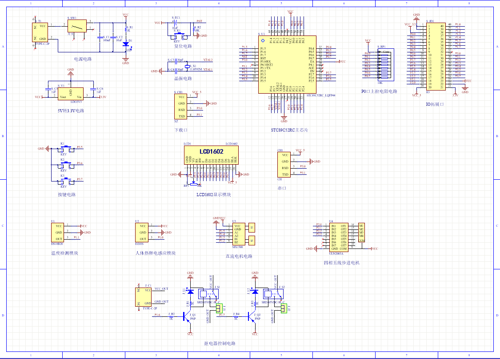Select the J_S2 SRD-05VDC relay
Image resolution: width=500 pixels, height=359 pixels.
(273, 293)
